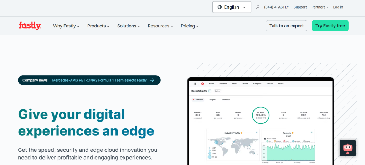365x165 pixels.
Task: Toggle the Mean checkbox on Requests chart
Action: tap(266, 139)
